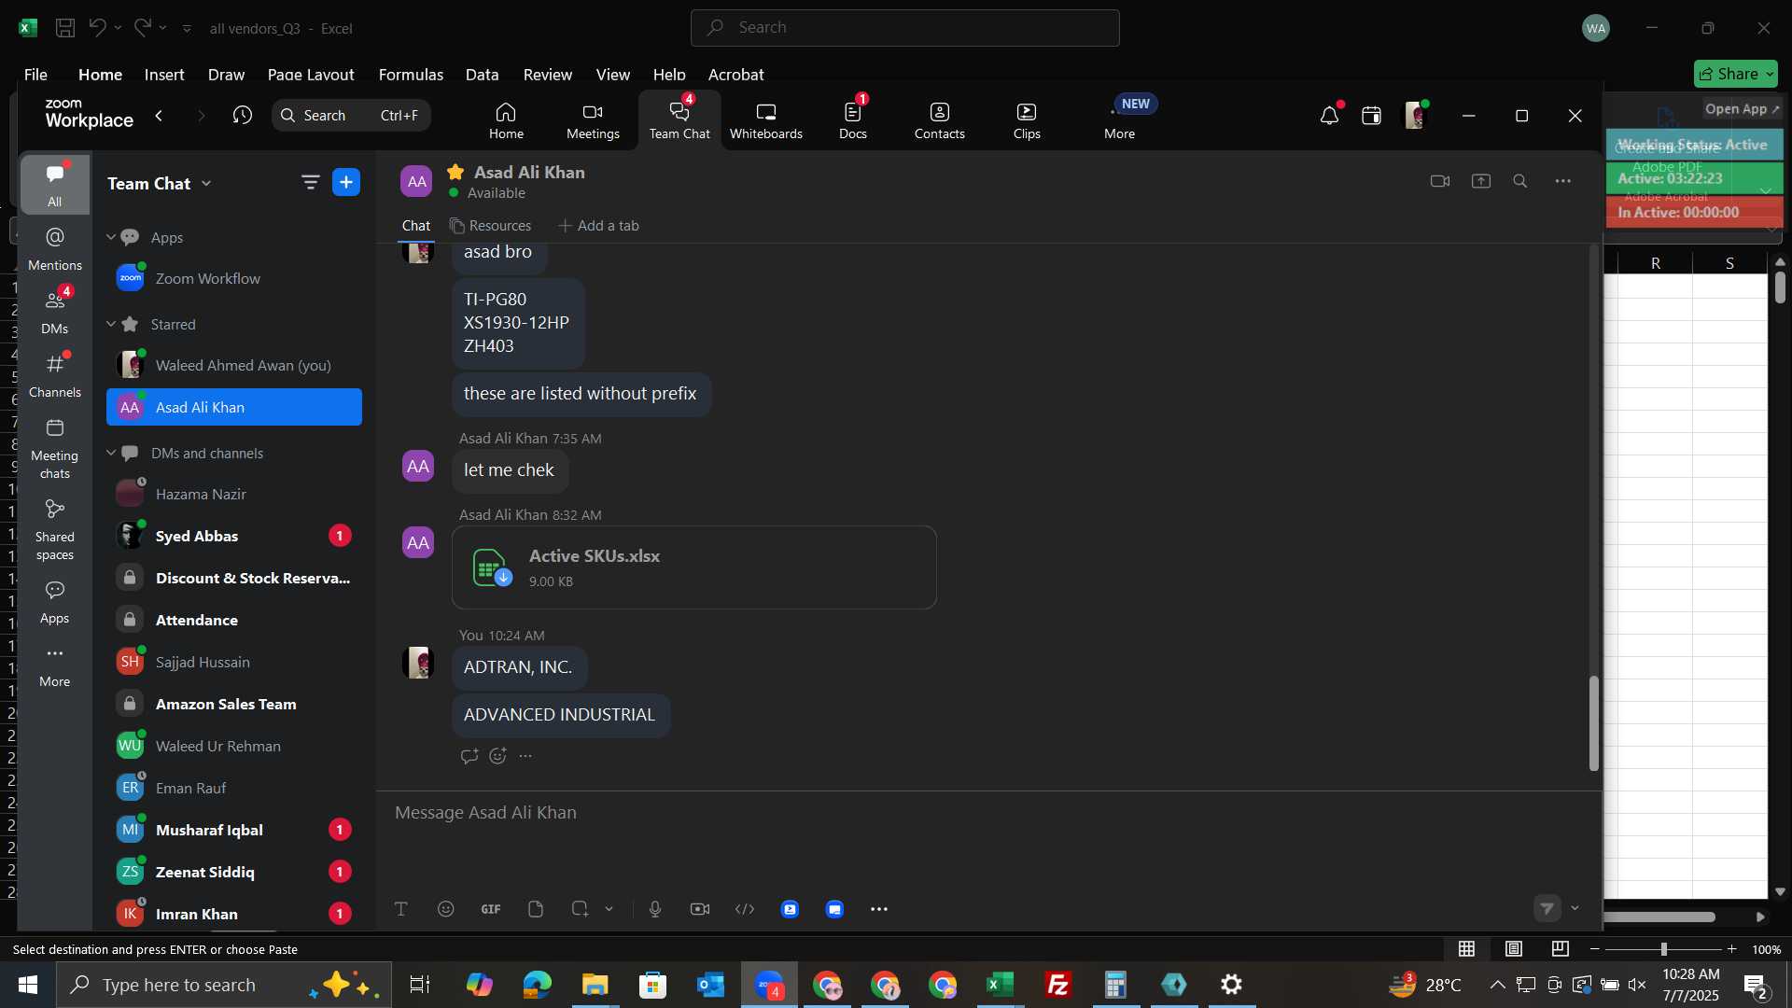Open emoji picker in composer

point(446,909)
